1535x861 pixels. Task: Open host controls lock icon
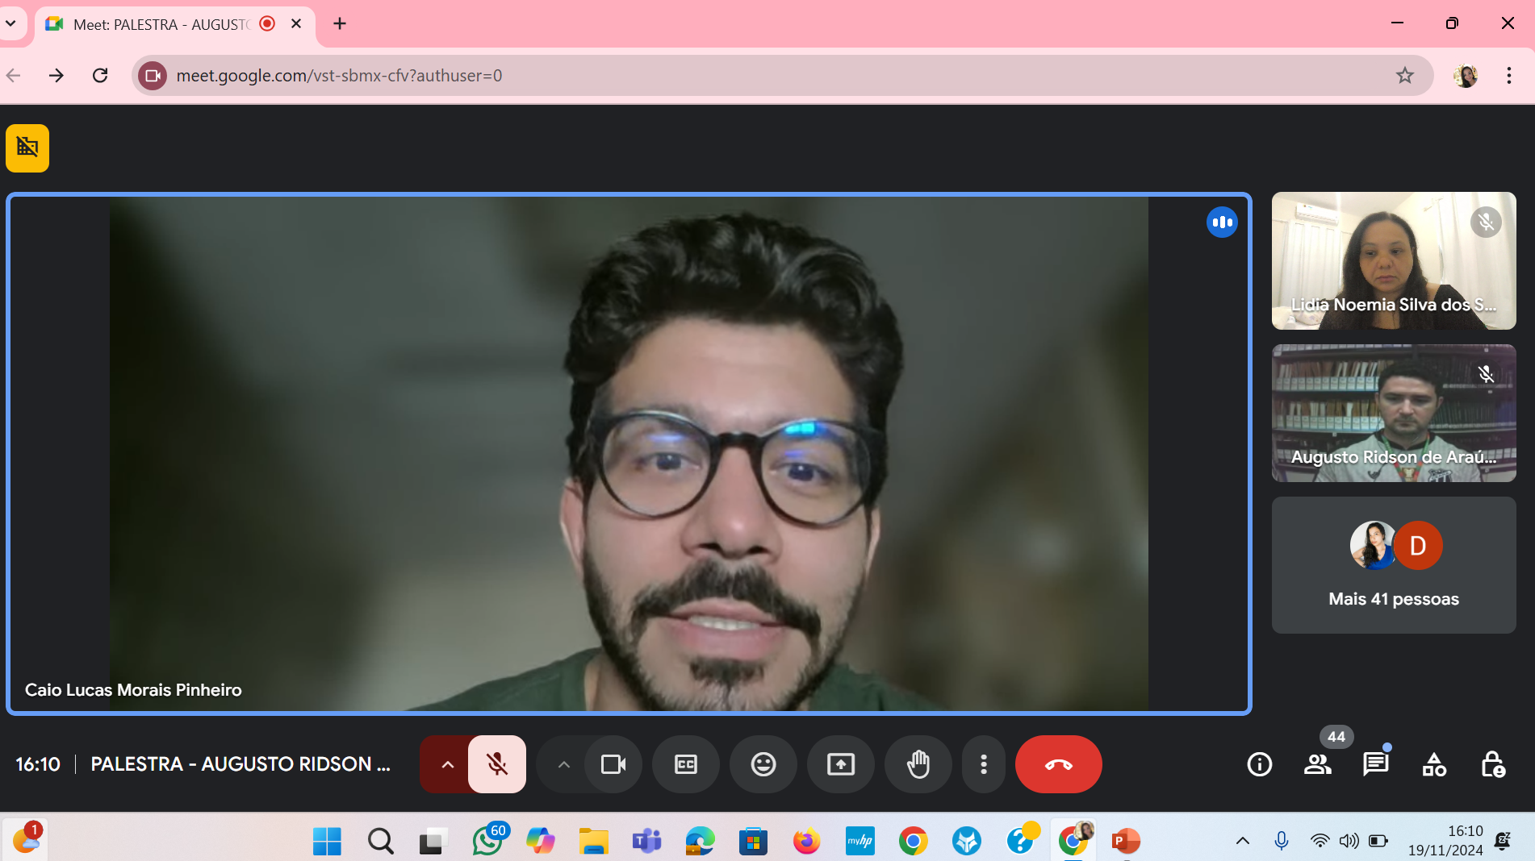coord(1492,763)
